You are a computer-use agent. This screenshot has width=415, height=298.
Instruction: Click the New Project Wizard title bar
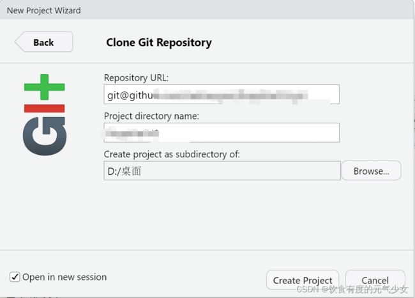point(206,10)
